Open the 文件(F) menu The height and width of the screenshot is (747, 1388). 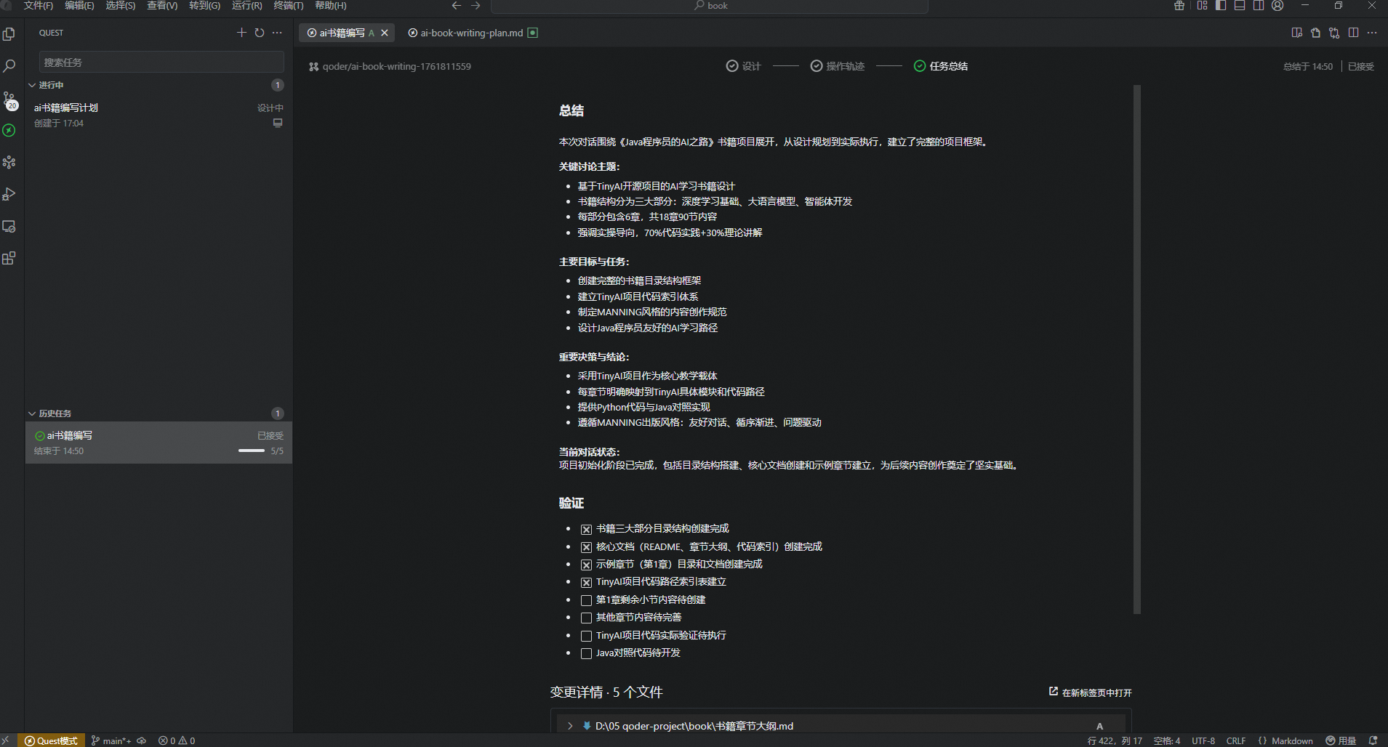38,6
